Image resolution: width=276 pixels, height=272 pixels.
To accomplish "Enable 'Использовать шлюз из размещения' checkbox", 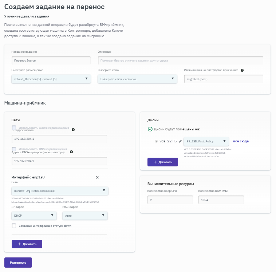I will [x=14, y=127].
